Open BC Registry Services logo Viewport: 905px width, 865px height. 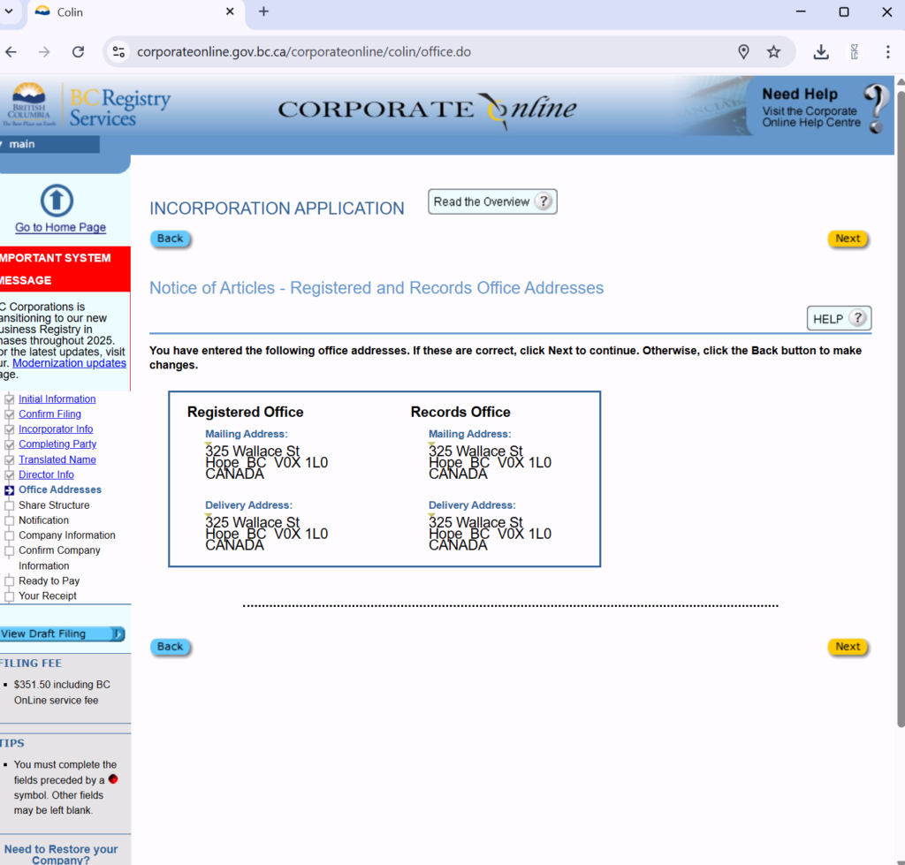point(88,108)
